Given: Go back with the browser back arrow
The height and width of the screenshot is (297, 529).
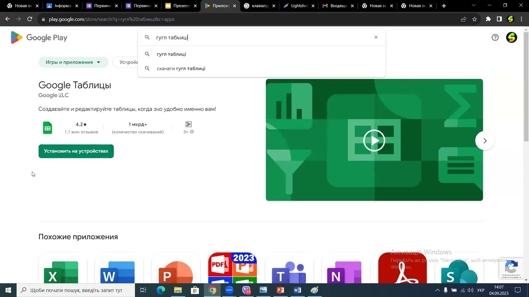Looking at the screenshot, I should coord(7,19).
